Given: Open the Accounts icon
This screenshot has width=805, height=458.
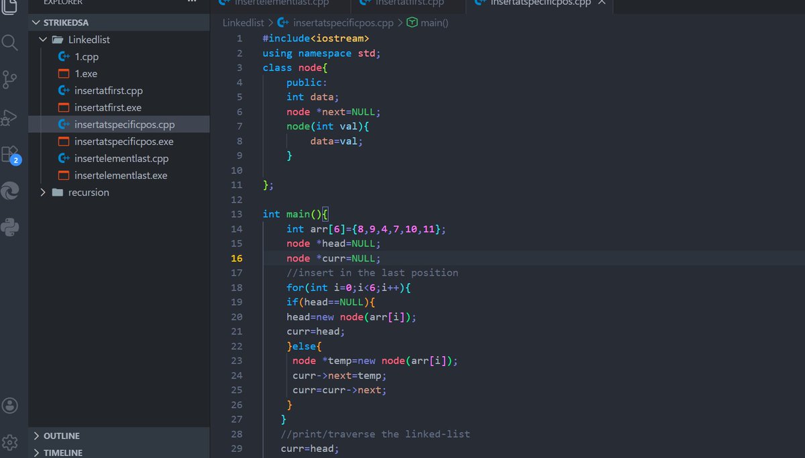Looking at the screenshot, I should (x=10, y=406).
